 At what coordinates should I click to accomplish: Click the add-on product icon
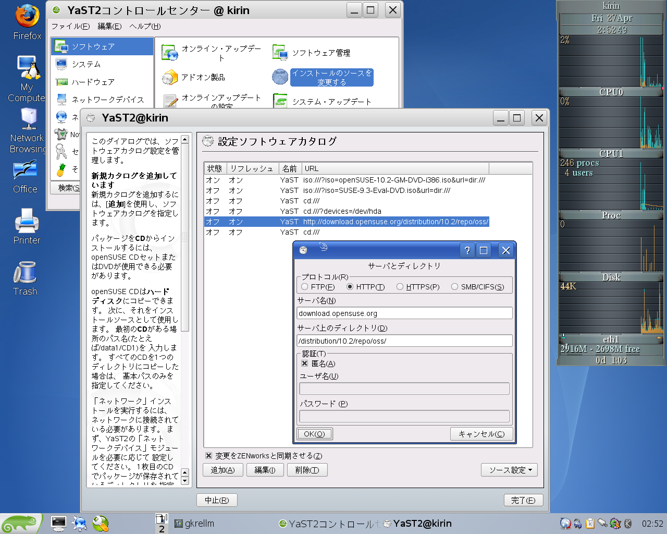pos(170,77)
